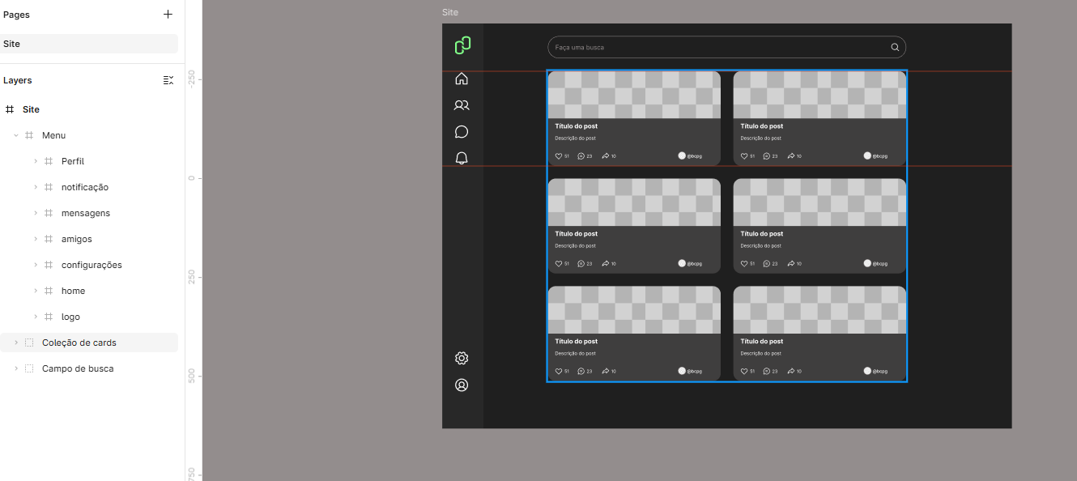The image size is (1077, 481).
Task: Select the mensagens layer
Action: tap(86, 213)
